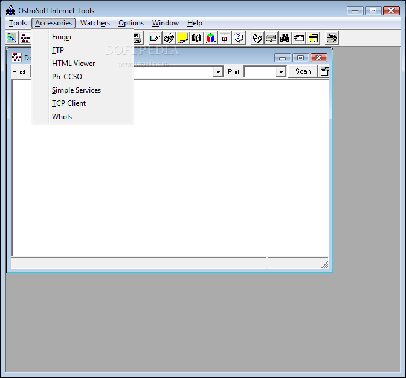Click the icon button next to Scan
This screenshot has height=378, width=406.
coord(324,71)
